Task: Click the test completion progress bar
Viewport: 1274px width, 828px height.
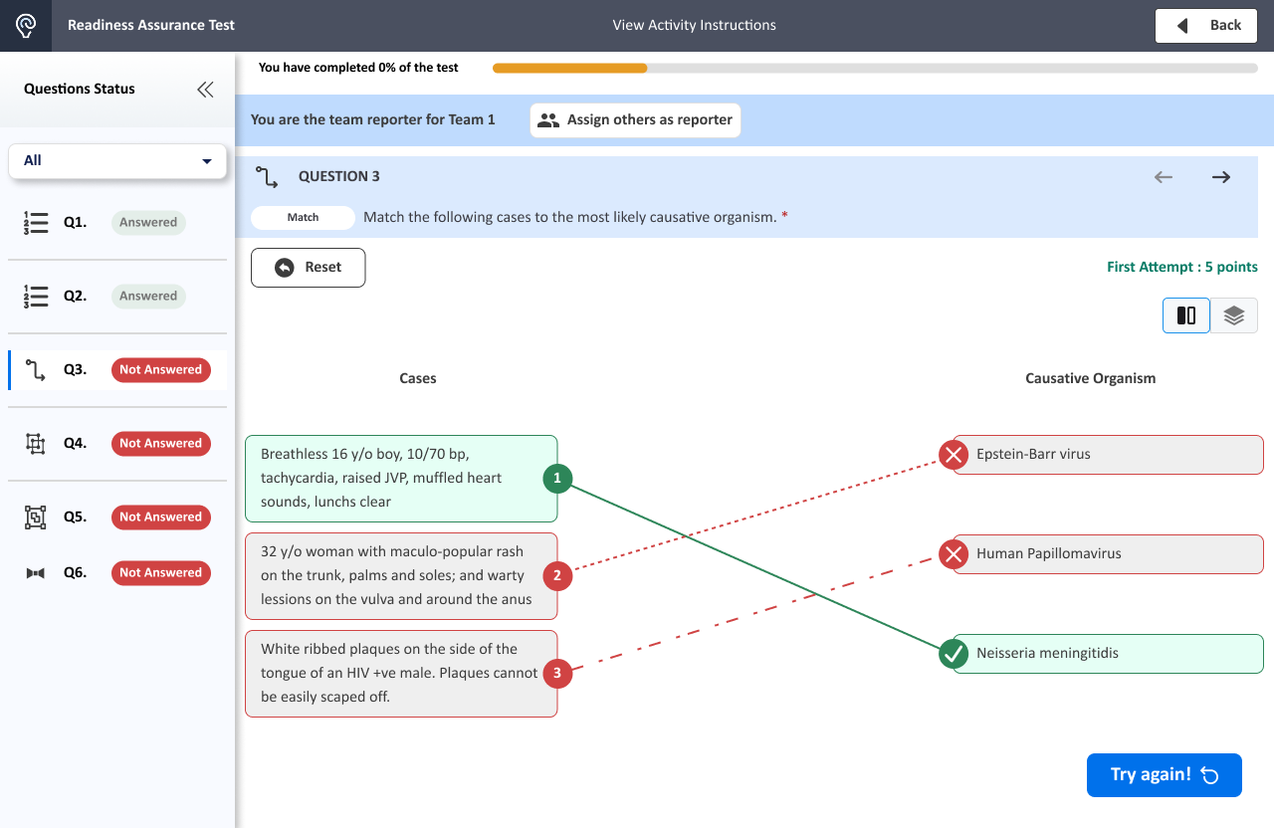Action: click(x=874, y=69)
